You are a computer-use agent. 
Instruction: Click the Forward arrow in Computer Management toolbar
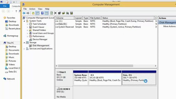pyautogui.click(x=28, y=13)
